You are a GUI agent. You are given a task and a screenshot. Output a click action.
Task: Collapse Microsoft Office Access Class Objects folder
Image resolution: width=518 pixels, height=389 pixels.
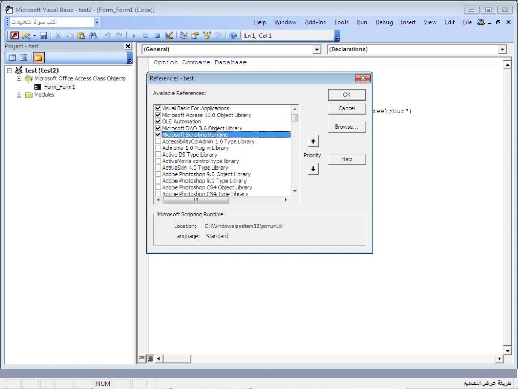pos(19,79)
